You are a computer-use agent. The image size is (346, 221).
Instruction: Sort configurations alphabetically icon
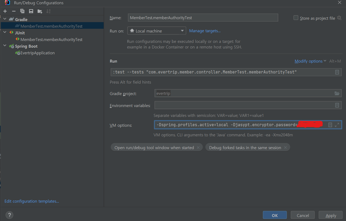coord(48,11)
